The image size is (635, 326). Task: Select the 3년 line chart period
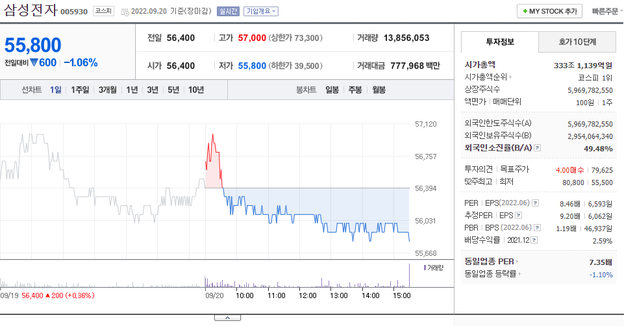pos(153,90)
